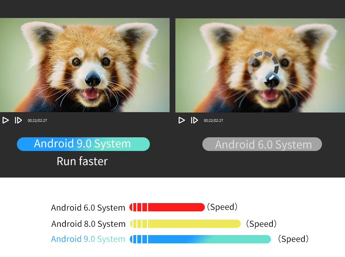Click step-forward icon under Android 6.0 video
Viewport: 345px width, 257px height.
click(194, 120)
